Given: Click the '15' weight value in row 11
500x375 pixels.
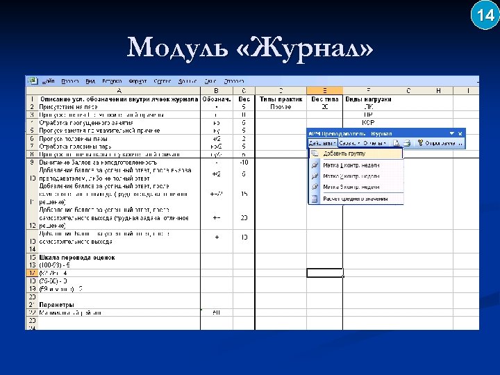Looking at the screenshot, I should tap(244, 194).
